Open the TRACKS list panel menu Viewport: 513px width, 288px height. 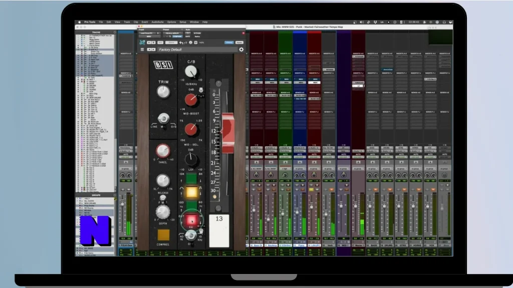coord(115,32)
